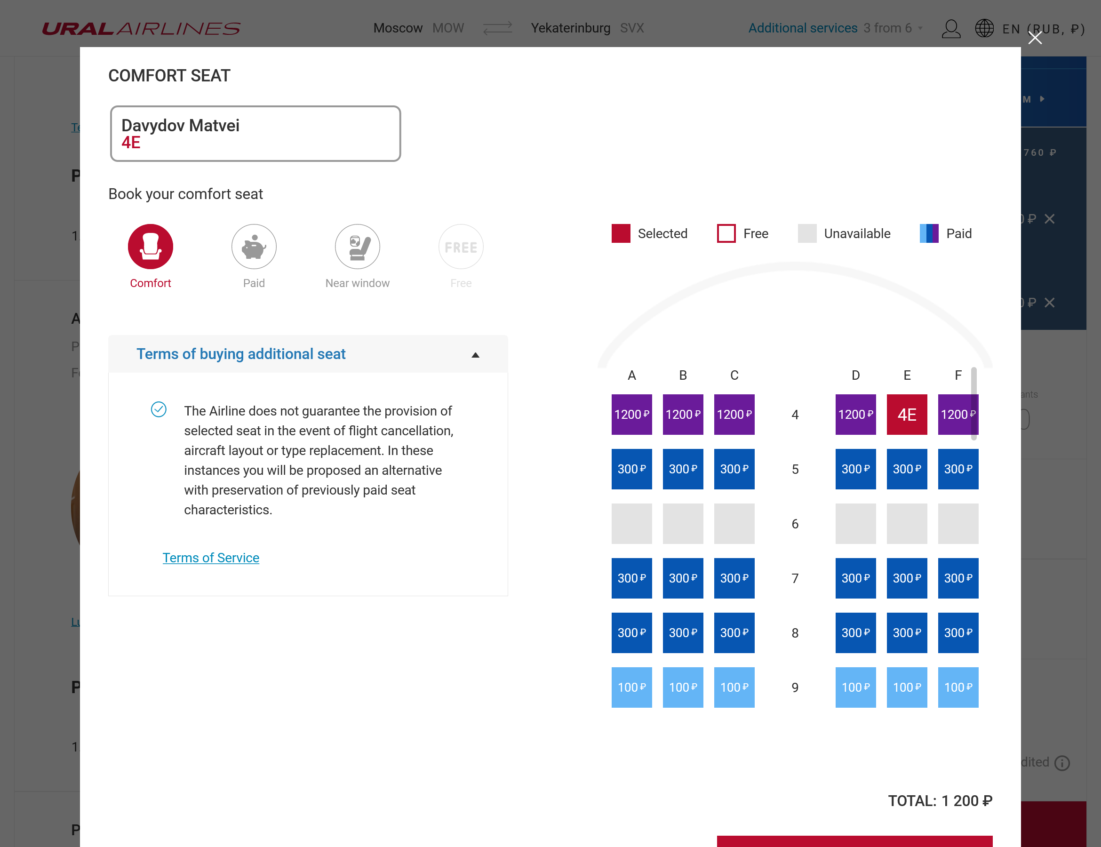Select the Paid seats piggy bank icon
Viewport: 1101px width, 847px height.
coord(254,247)
